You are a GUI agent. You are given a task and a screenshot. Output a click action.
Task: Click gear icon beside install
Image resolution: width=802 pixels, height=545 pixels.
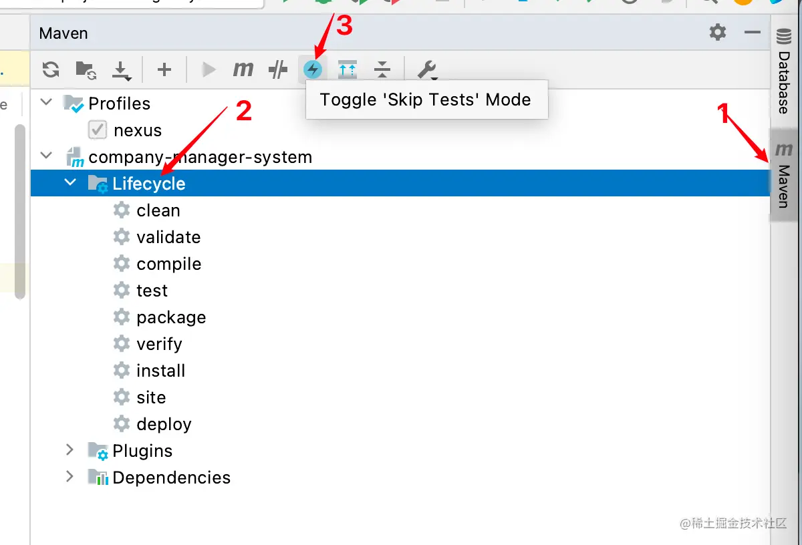(121, 370)
